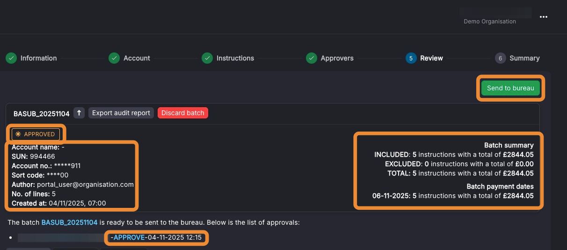Click the EXCLUDED instructions total line
The height and width of the screenshot is (250, 567).
click(x=459, y=164)
